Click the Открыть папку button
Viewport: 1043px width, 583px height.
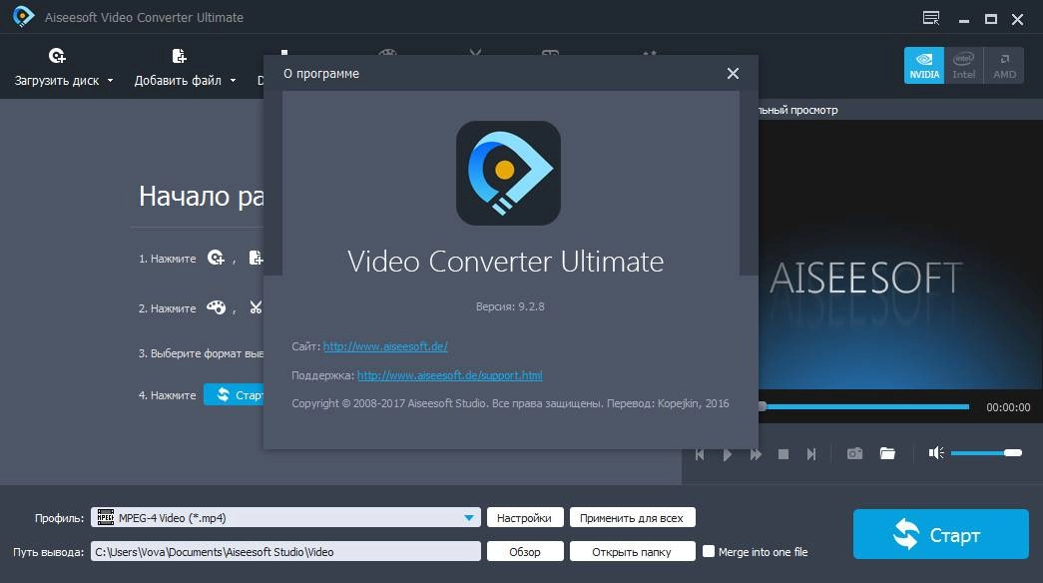pyautogui.click(x=632, y=552)
